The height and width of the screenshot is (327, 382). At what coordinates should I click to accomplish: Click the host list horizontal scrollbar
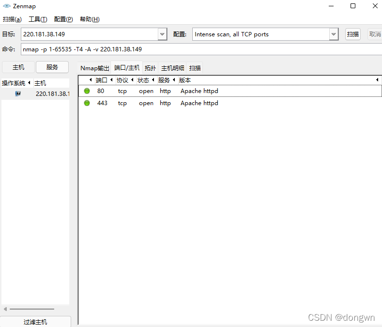click(31, 309)
